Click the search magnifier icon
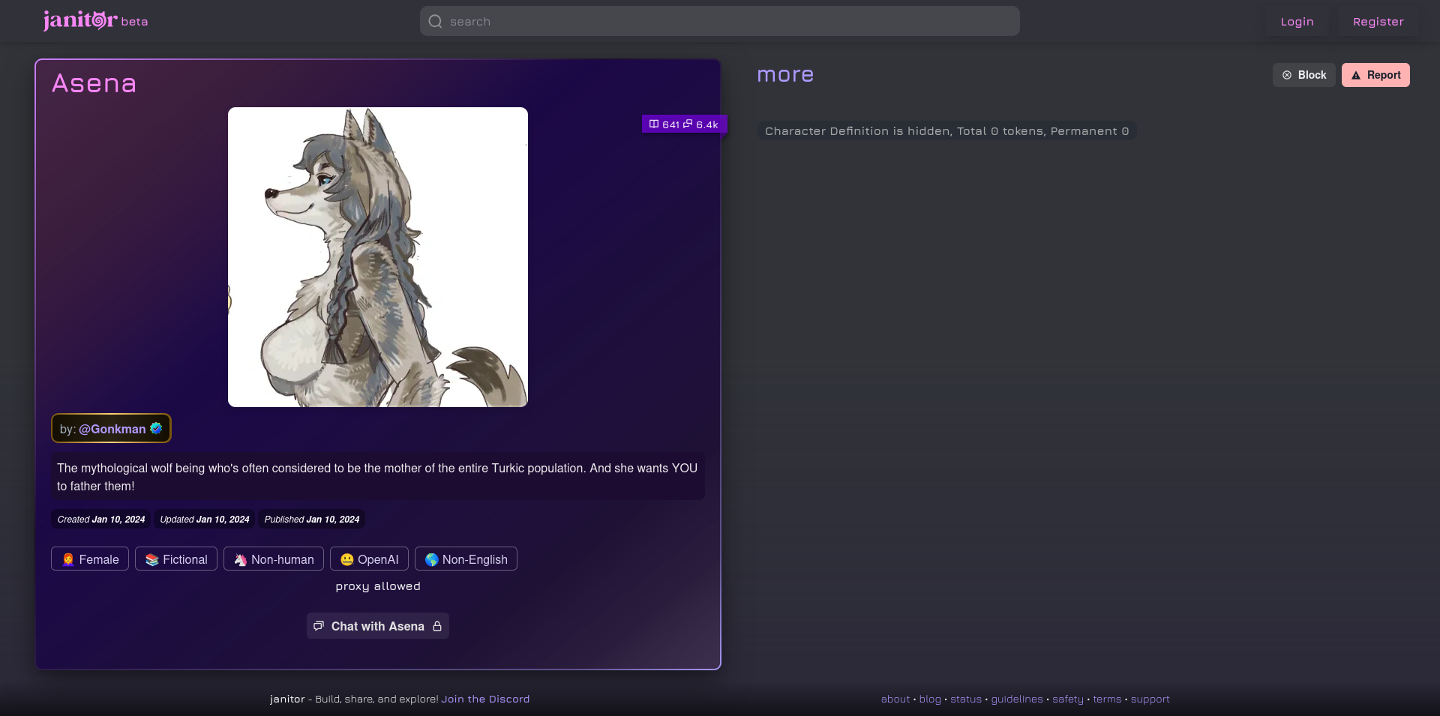This screenshot has height=716, width=1440. 435,22
